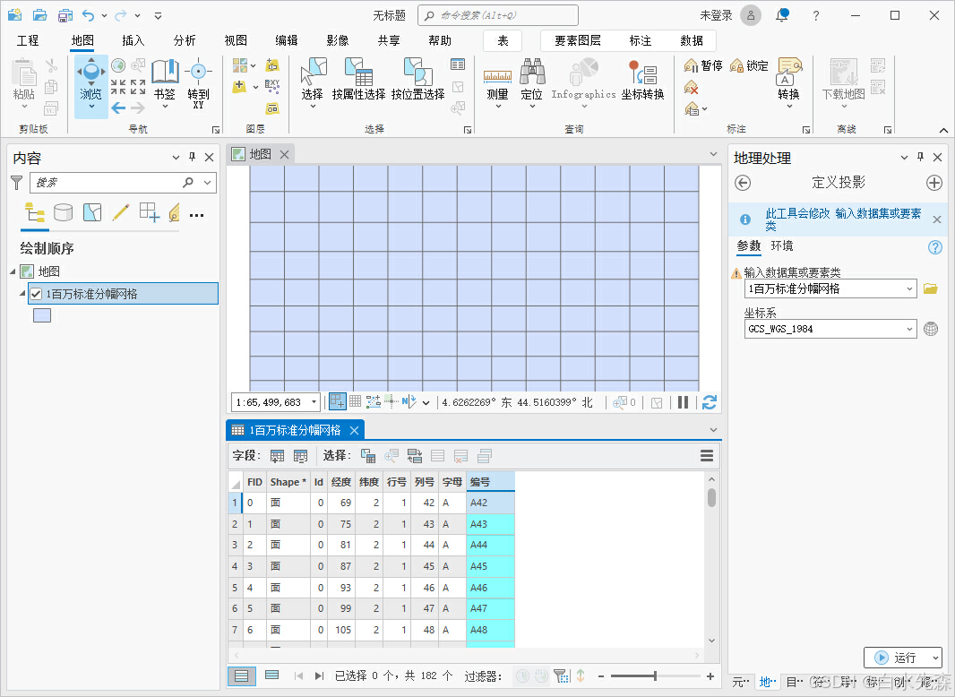Toggle the grid display in the map status bar
This screenshot has width=955, height=697.
pos(355,401)
